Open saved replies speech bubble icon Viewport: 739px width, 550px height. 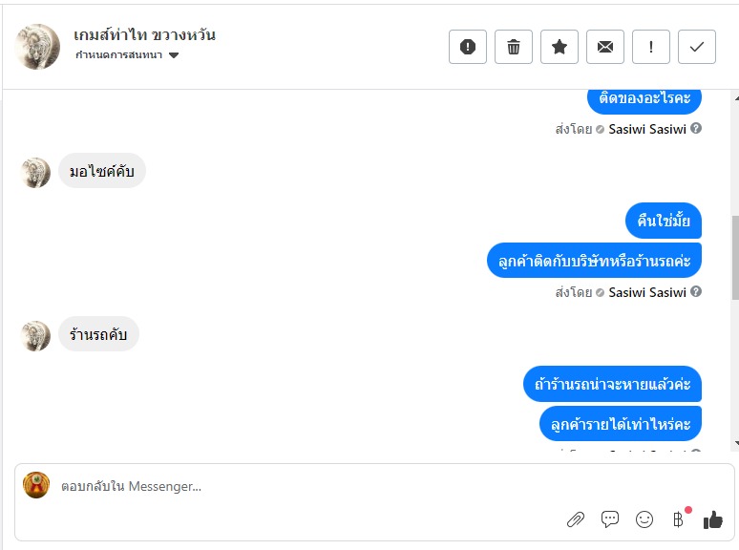click(610, 519)
